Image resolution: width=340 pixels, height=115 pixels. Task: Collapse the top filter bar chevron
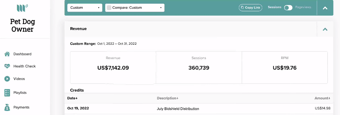coord(325,8)
